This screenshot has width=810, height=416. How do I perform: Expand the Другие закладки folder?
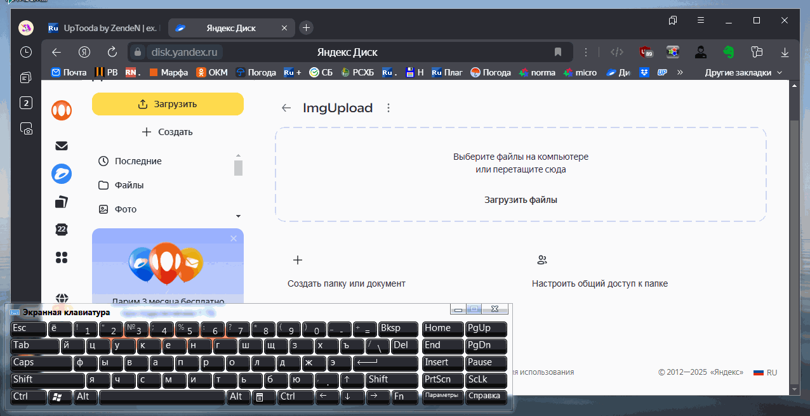coord(743,72)
